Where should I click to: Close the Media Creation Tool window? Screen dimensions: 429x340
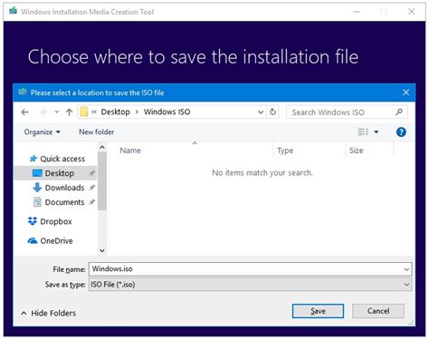point(411,12)
